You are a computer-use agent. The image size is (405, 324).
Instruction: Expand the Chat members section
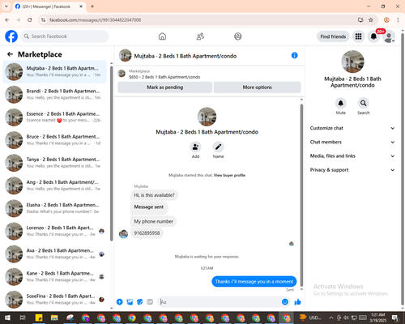352,142
